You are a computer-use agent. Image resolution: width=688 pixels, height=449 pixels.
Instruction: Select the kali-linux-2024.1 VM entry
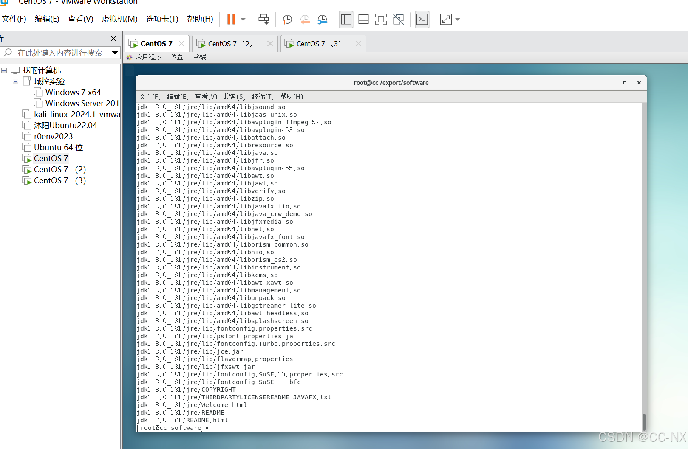tap(71, 114)
